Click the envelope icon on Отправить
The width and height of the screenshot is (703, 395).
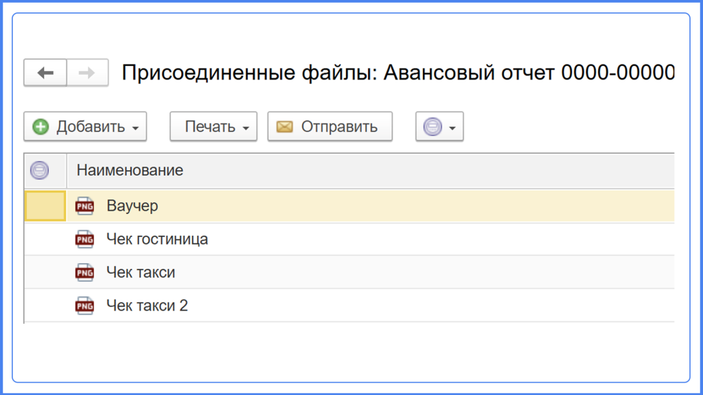click(284, 127)
